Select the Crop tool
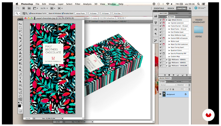 [x=20, y=38]
